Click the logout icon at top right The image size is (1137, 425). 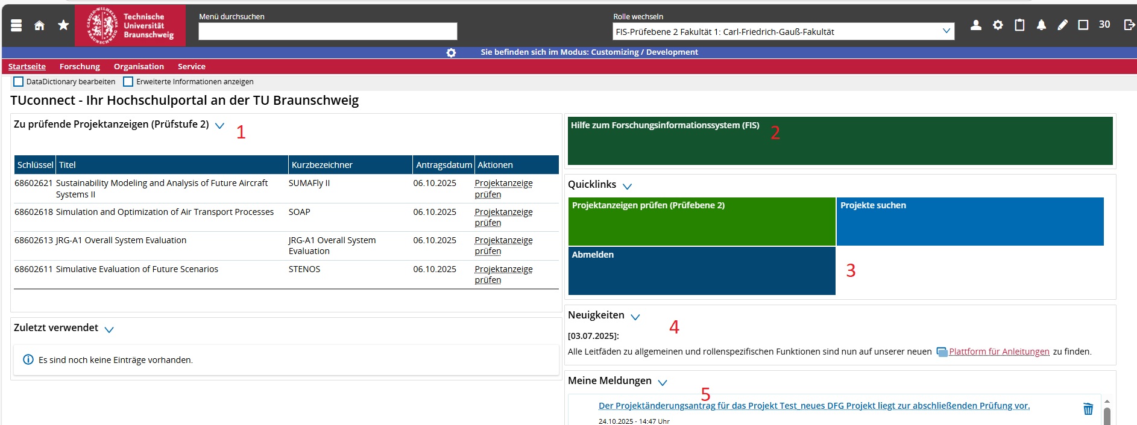point(1129,25)
